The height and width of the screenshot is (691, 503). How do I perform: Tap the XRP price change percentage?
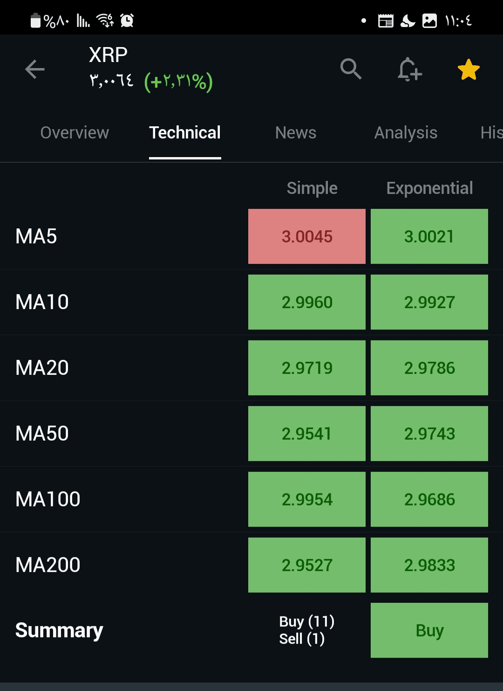pyautogui.click(x=178, y=82)
